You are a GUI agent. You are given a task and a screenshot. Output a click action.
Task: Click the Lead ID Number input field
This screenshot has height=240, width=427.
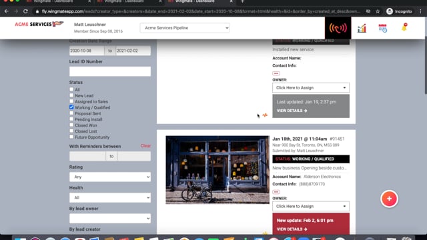110,71
